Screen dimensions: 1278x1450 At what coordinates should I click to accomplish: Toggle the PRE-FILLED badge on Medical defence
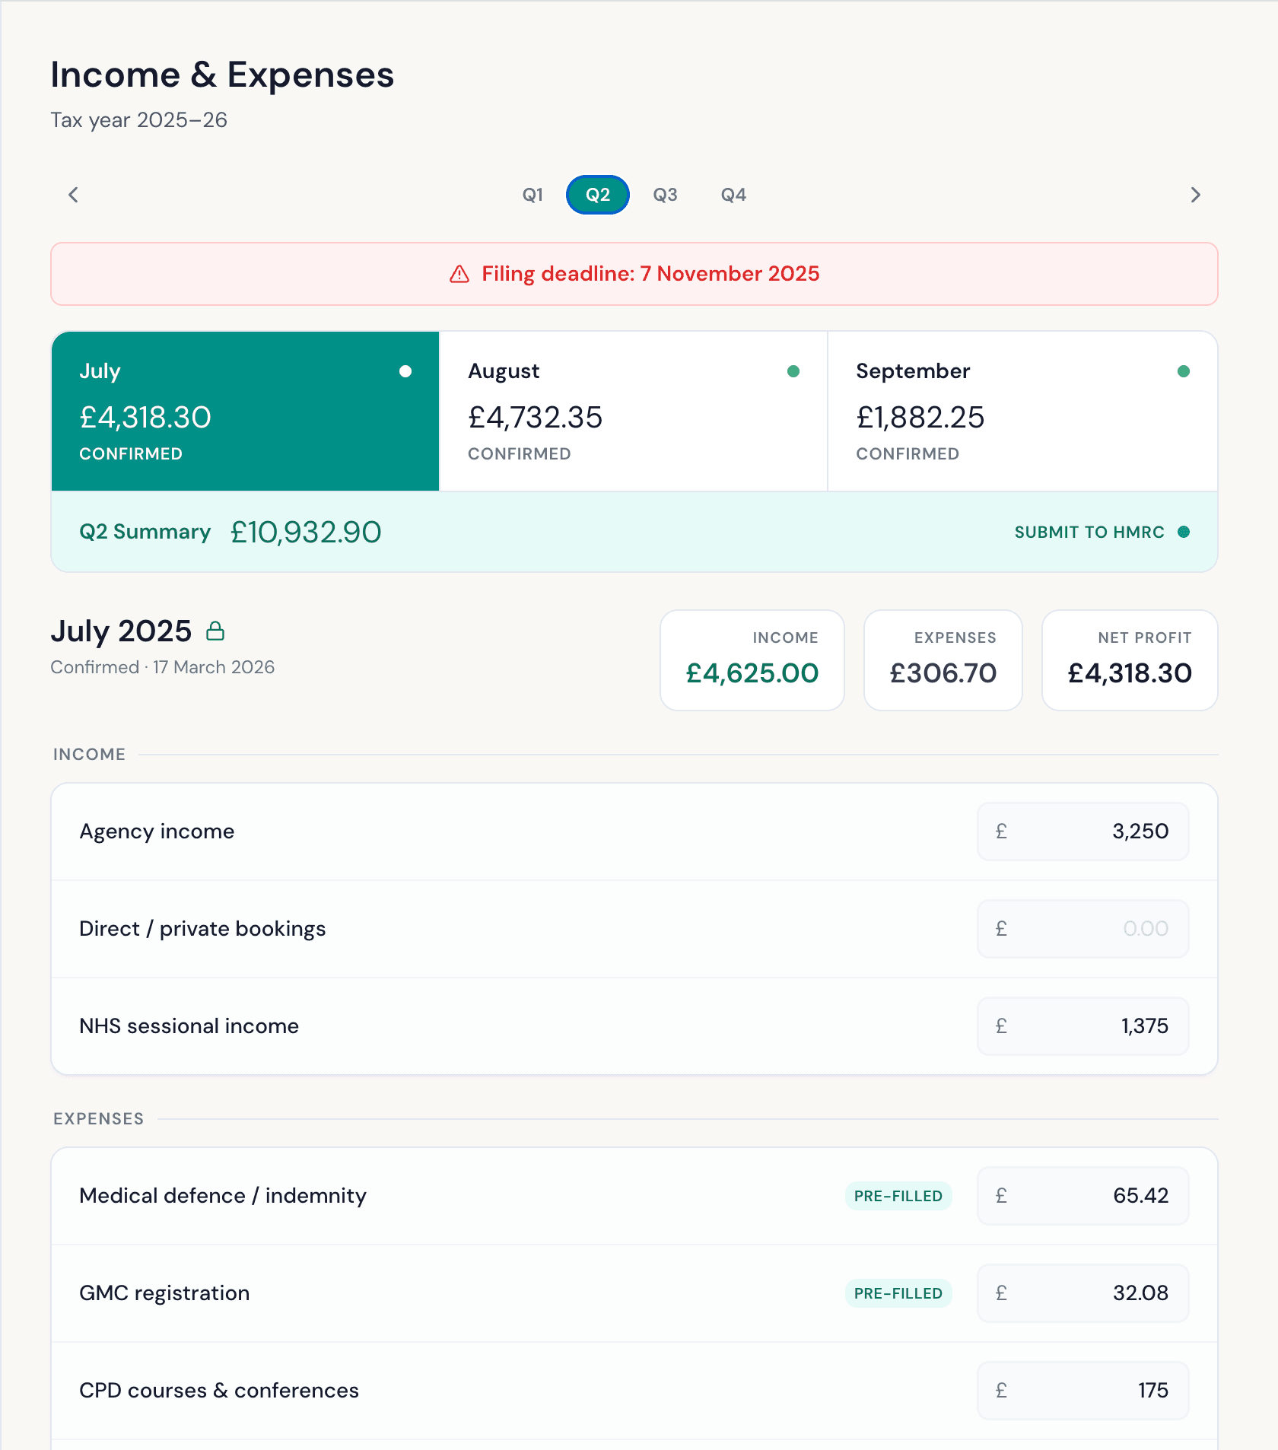(x=898, y=1196)
